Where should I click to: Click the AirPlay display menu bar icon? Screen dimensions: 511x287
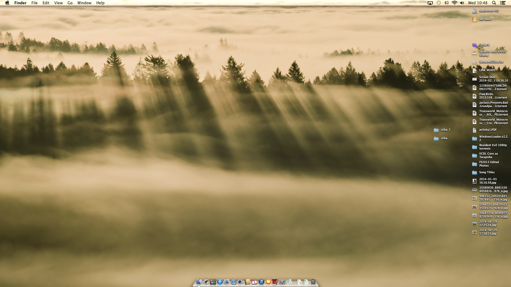pos(430,3)
